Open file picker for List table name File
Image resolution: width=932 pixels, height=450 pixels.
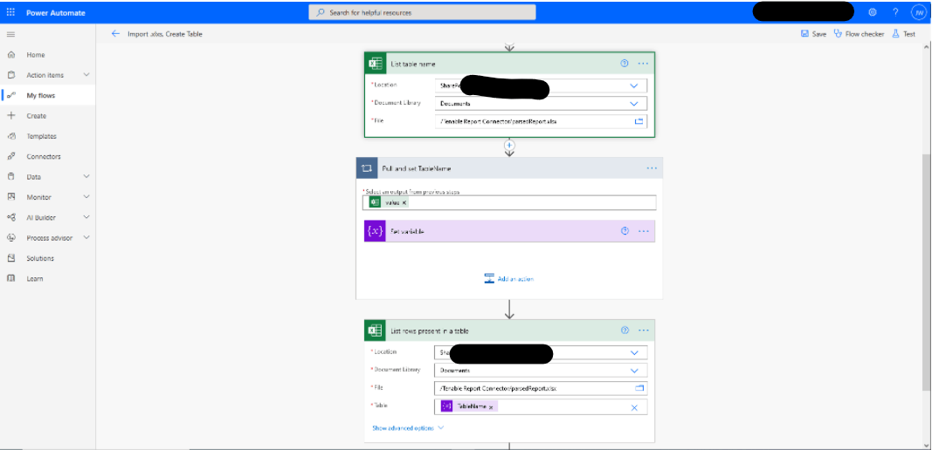point(639,121)
